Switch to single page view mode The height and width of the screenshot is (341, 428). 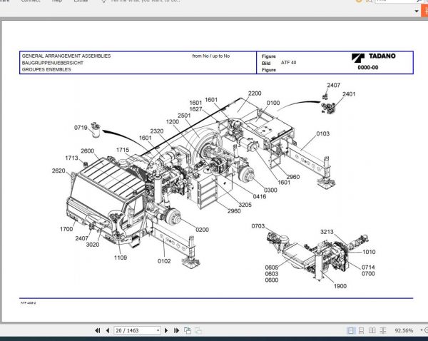(x=351, y=330)
